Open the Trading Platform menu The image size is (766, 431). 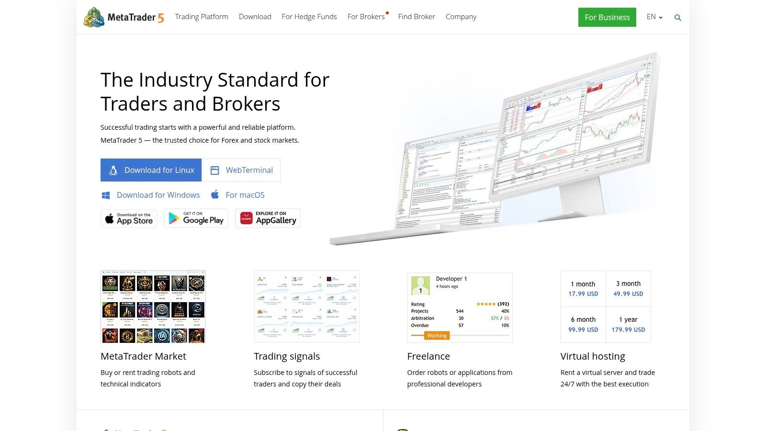coord(202,17)
